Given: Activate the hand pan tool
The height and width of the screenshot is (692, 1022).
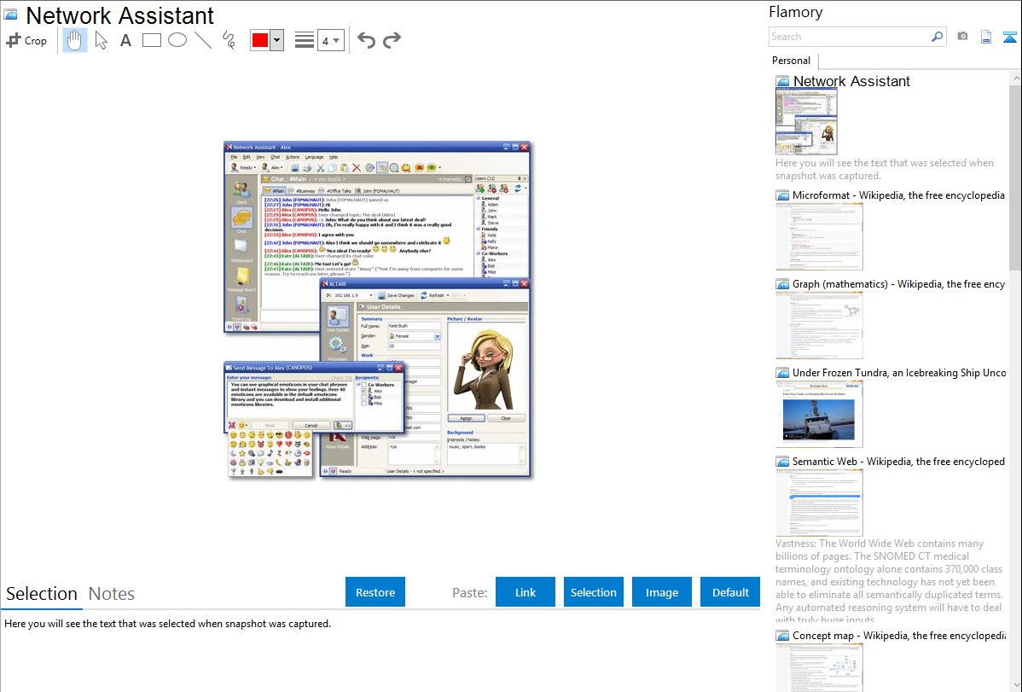Looking at the screenshot, I should pos(75,40).
